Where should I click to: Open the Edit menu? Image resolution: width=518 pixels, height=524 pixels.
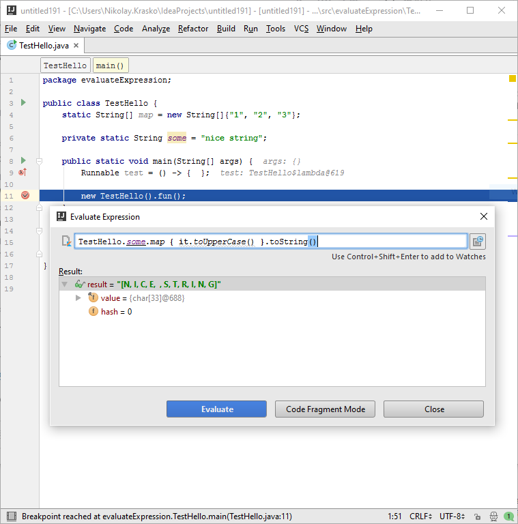(x=32, y=29)
